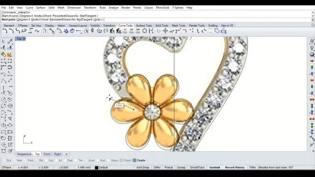This screenshot has width=315, height=177.
Task: Select the Fillet curves tool, first icon in Curve Tools toolbar
Action: [x=4, y=31]
